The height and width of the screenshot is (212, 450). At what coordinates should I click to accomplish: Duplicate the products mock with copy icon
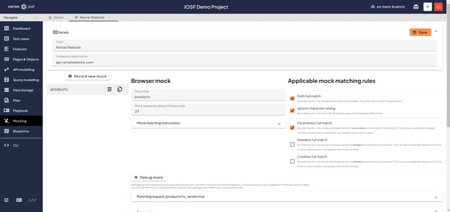click(x=120, y=89)
